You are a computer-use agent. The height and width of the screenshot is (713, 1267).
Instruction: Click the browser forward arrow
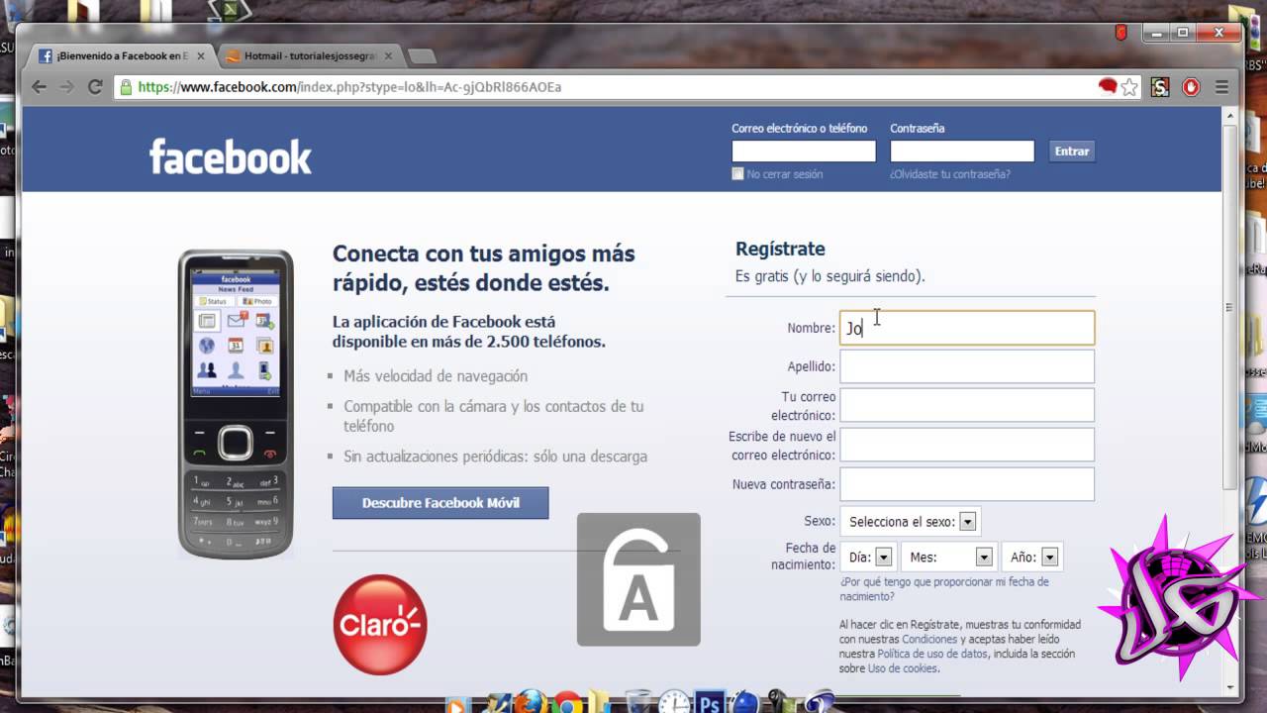67,87
